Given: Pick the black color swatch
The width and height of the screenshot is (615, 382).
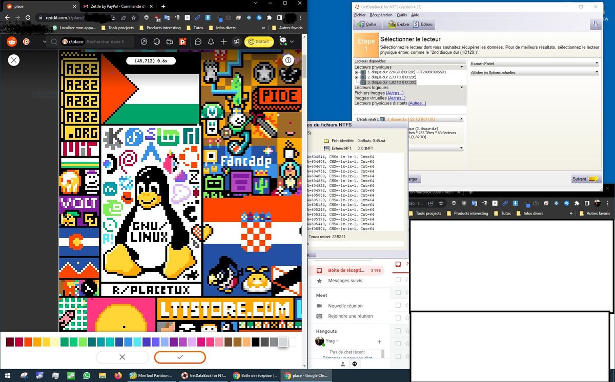Looking at the screenshot, I should tap(255, 342).
